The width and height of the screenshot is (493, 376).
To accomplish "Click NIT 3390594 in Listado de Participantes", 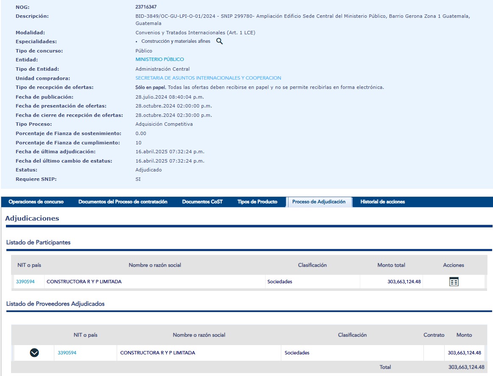I will point(25,282).
